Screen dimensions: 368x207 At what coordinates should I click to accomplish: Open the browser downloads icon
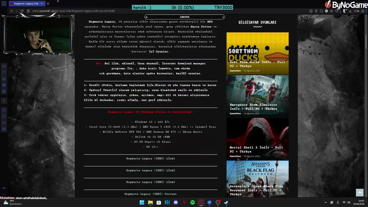[350, 11]
